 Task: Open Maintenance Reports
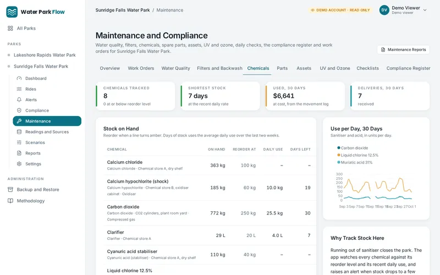click(403, 50)
